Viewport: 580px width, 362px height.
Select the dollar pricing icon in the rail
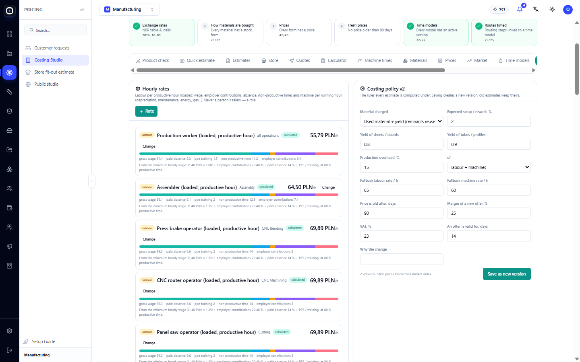[10, 72]
